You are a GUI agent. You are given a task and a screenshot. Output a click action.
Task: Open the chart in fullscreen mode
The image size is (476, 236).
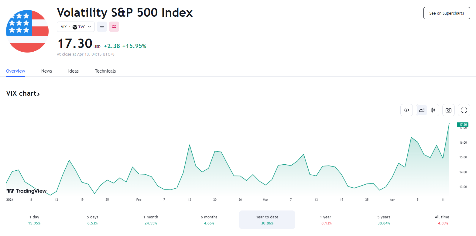(x=464, y=110)
